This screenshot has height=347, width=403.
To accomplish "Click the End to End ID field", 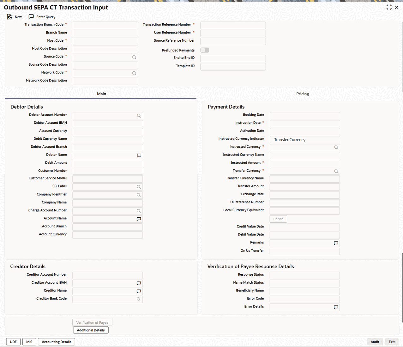I will 233,58.
